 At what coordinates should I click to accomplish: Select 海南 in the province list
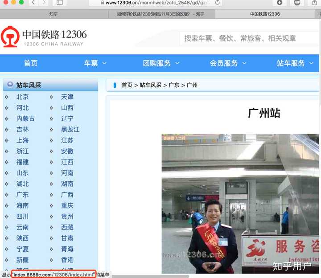coord(23,205)
